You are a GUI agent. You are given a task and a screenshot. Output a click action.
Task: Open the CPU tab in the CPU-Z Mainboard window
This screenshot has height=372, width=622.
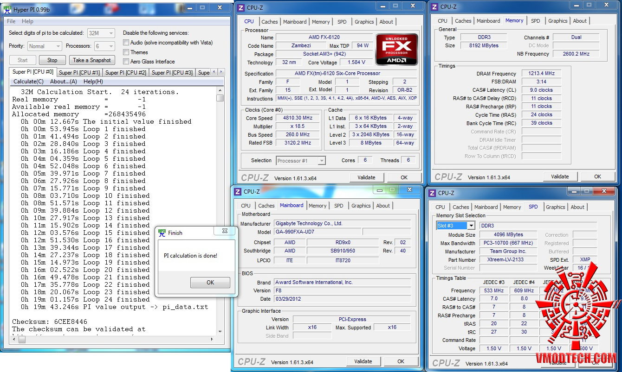[246, 206]
